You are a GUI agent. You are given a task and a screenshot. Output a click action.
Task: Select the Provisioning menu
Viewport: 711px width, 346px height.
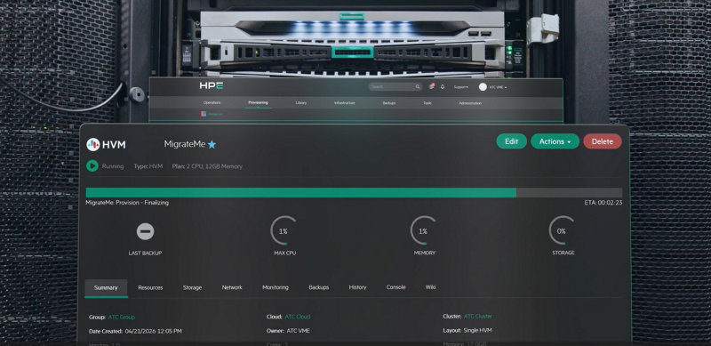[x=258, y=102]
